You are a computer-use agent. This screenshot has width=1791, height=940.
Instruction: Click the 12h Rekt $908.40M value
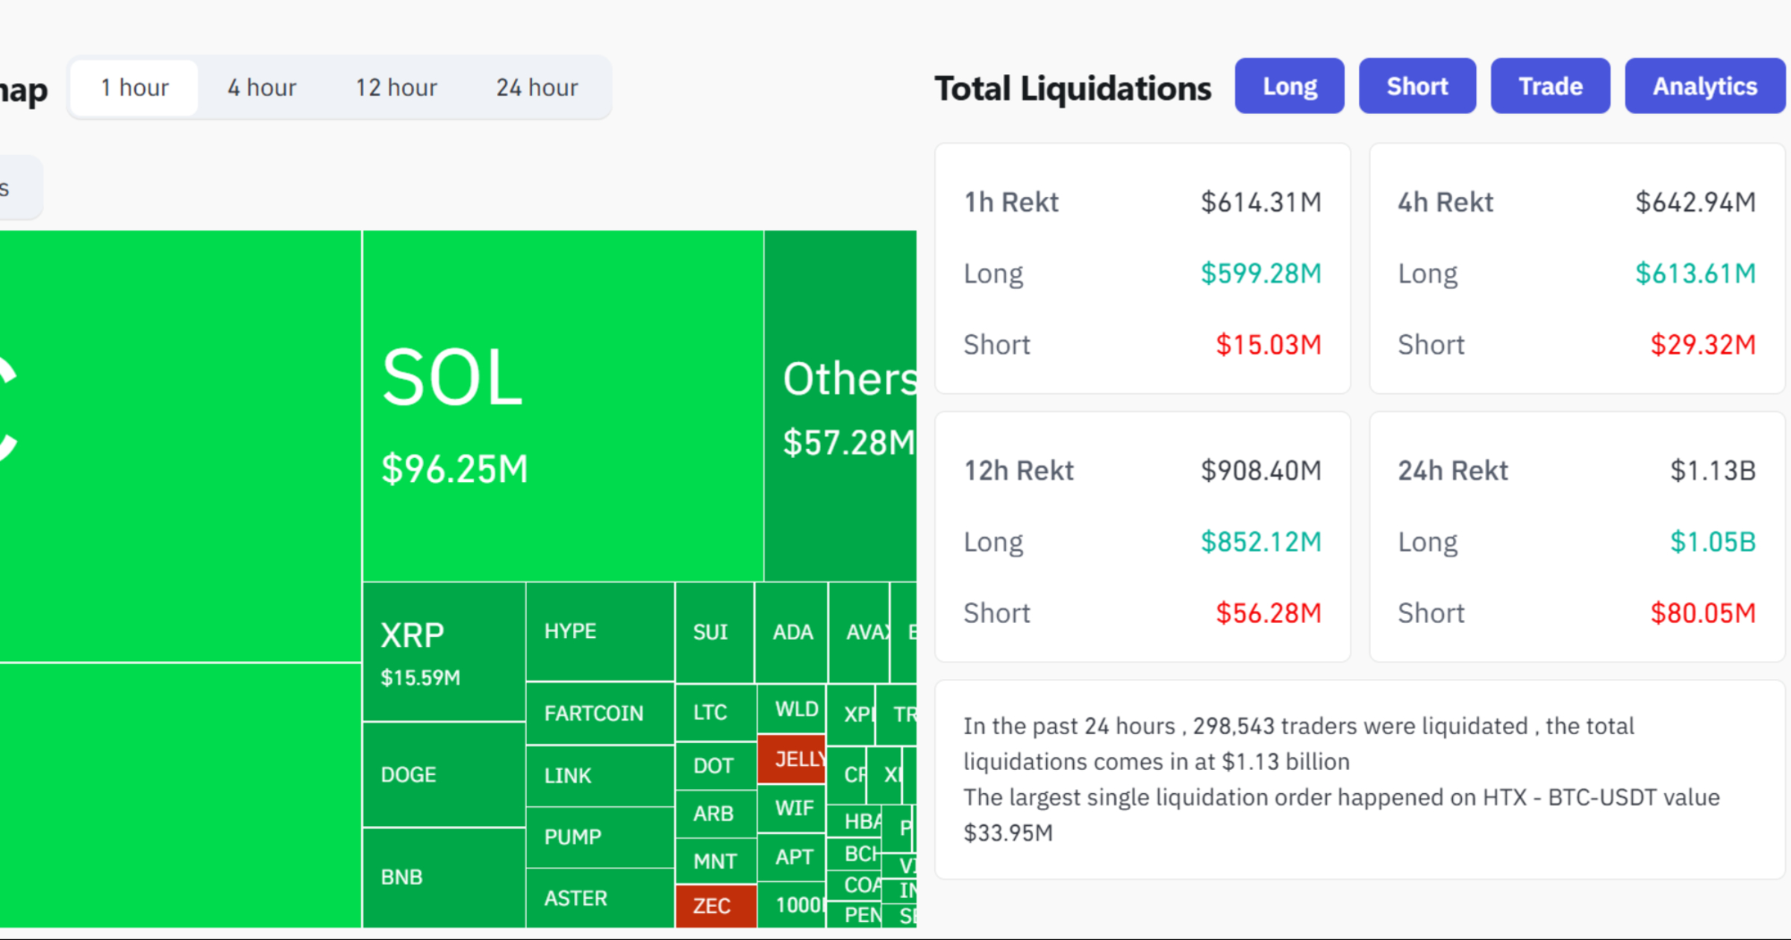tap(1261, 471)
